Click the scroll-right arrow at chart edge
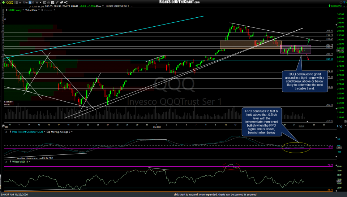The image size is (347, 197). (345, 122)
